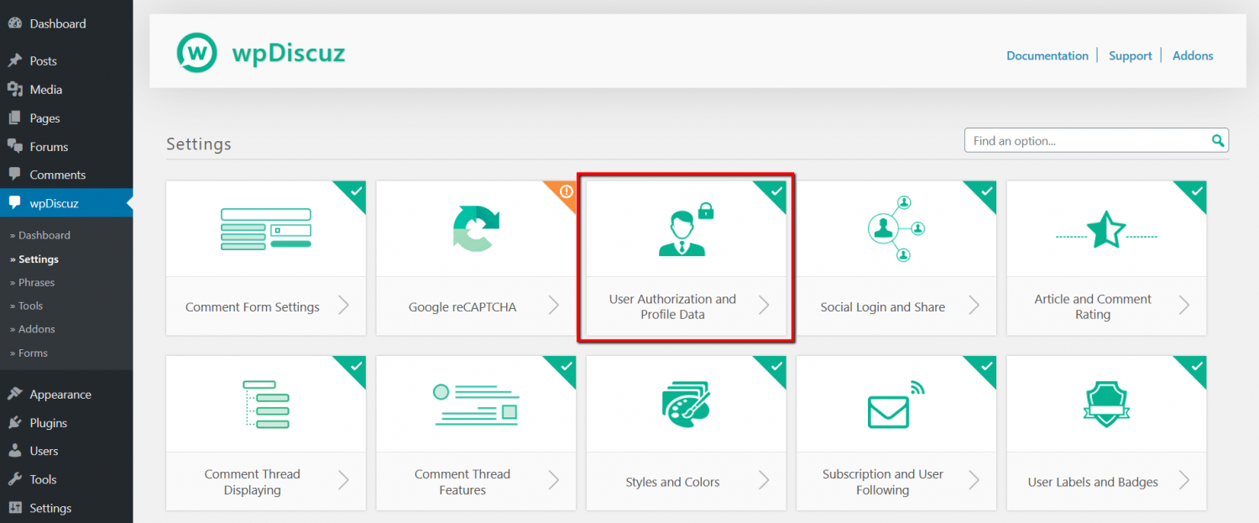Select the Article and Comment Rating star icon
The image size is (1259, 523).
(1105, 227)
